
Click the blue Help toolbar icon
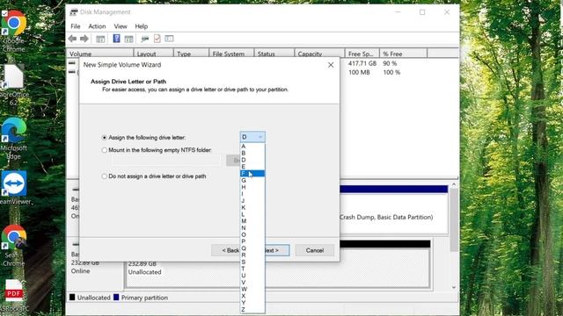[116, 39]
